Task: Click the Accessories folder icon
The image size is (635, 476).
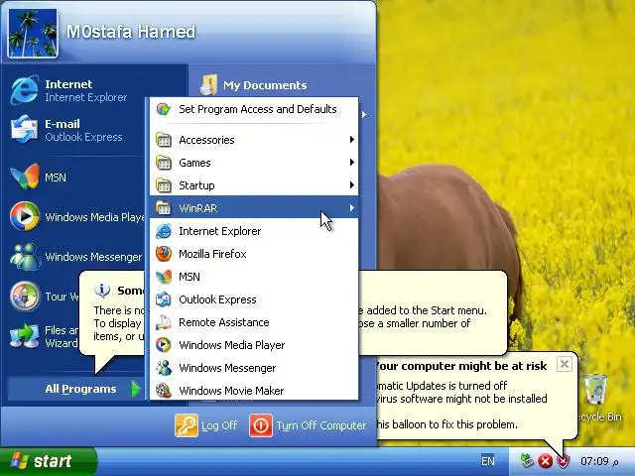Action: click(164, 140)
